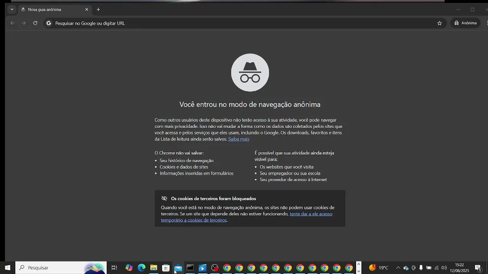Bookmark this page with star icon
488x274 pixels.
click(440, 23)
